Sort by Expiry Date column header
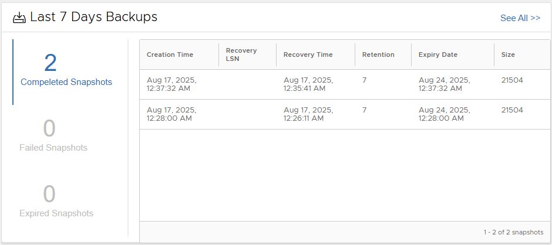This screenshot has width=552, height=245. tap(437, 55)
